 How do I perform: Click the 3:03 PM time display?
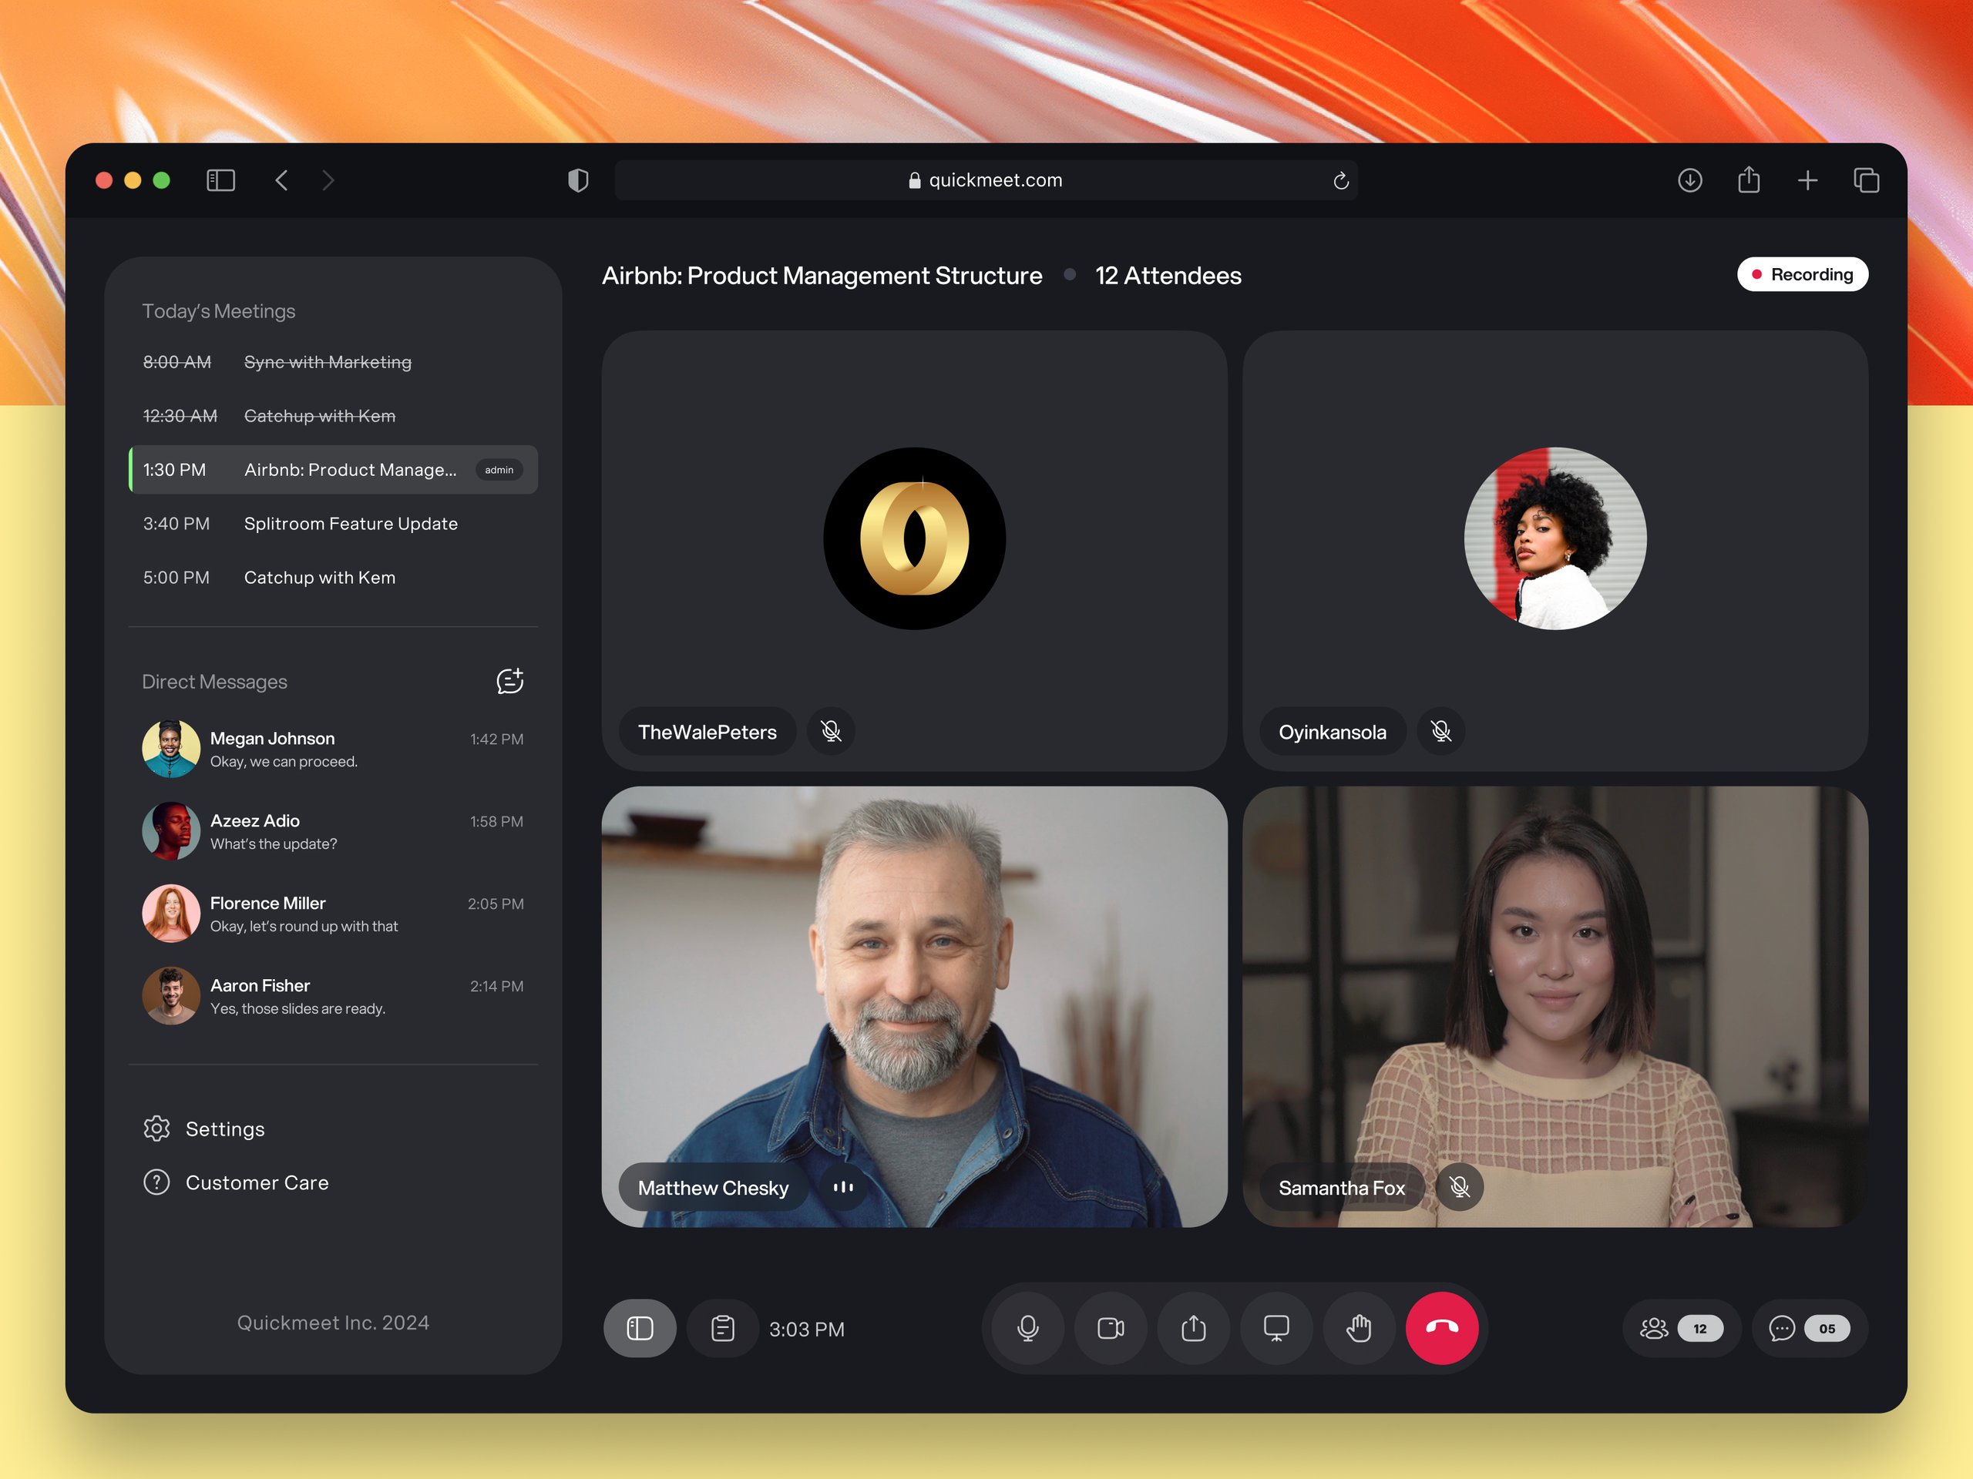806,1330
